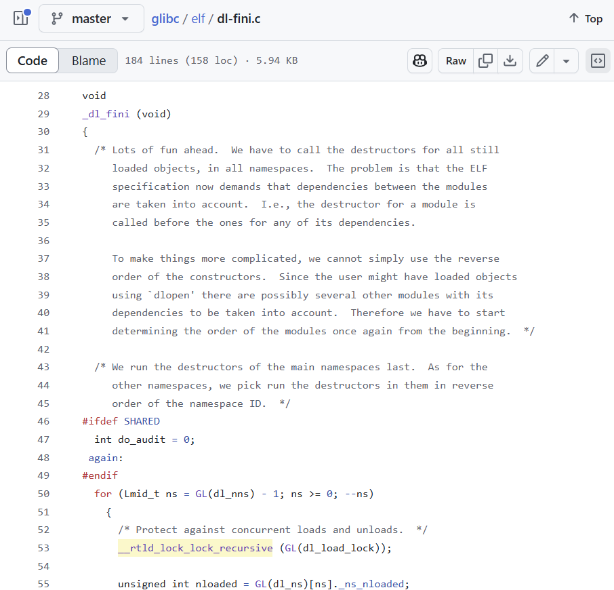
Task: Click the 'for' keyword on line 50
Action: pos(103,494)
